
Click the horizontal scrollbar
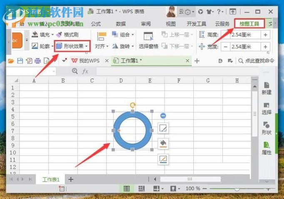click(x=190, y=179)
